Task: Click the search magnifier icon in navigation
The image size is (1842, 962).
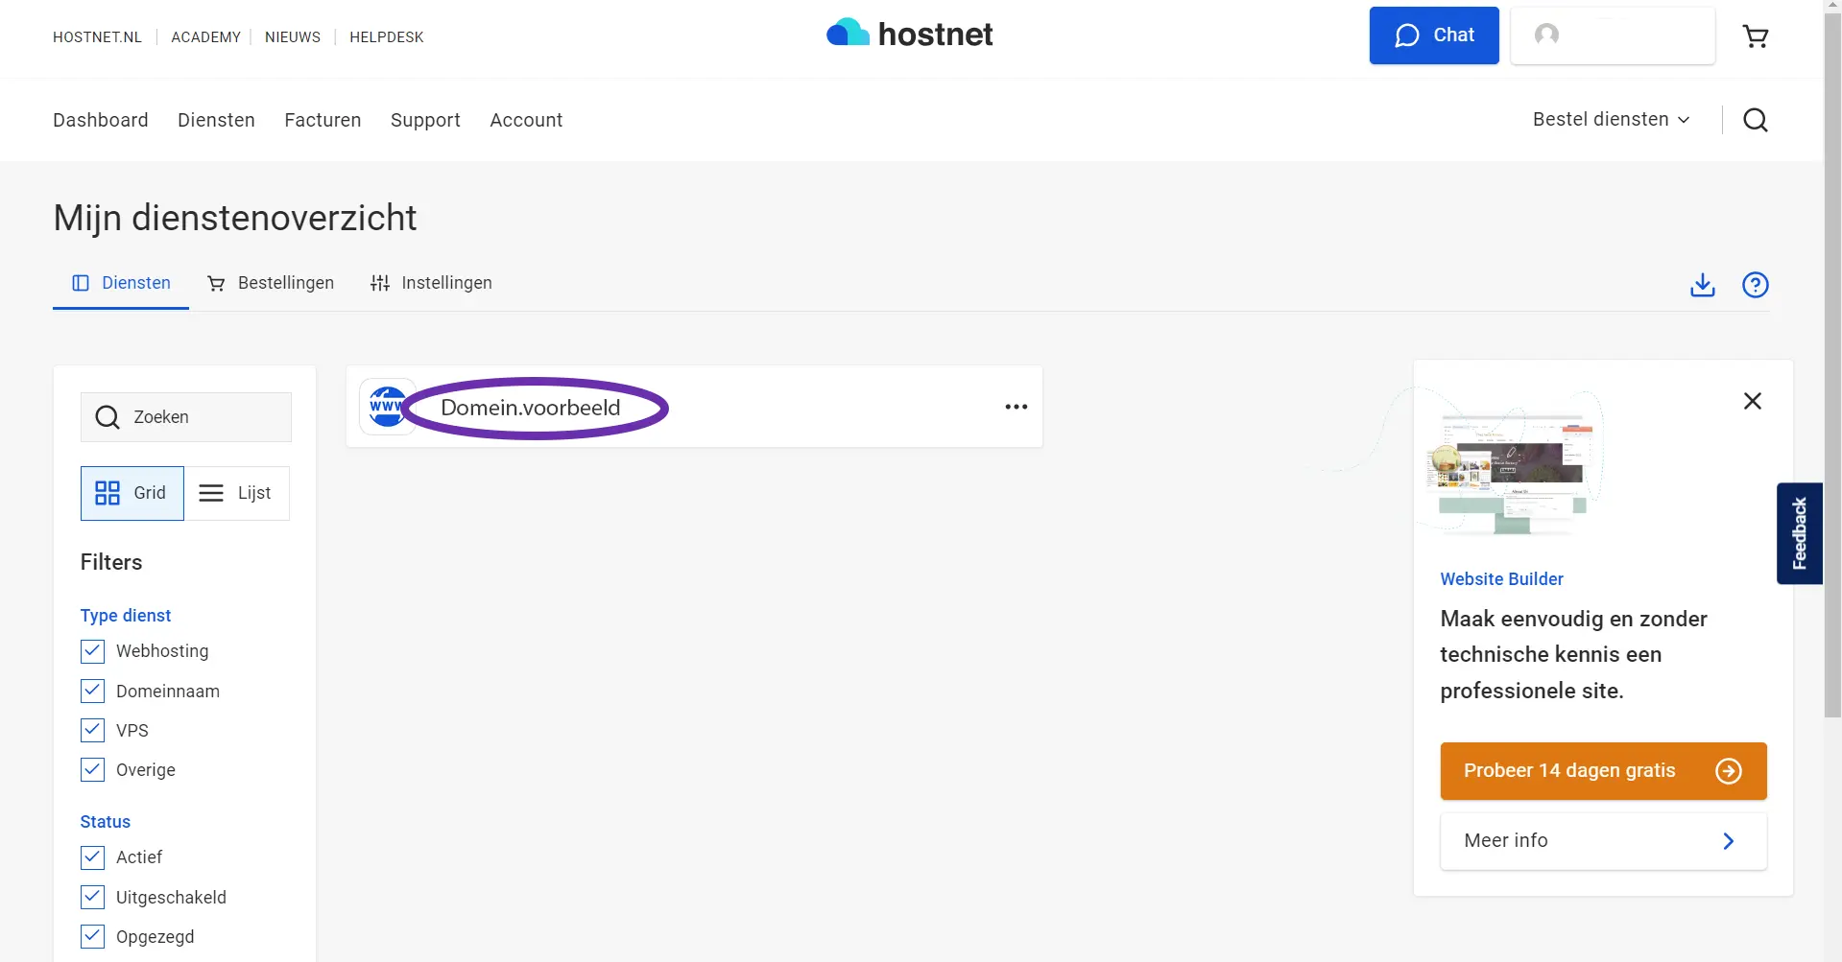Action: pyautogui.click(x=1755, y=120)
